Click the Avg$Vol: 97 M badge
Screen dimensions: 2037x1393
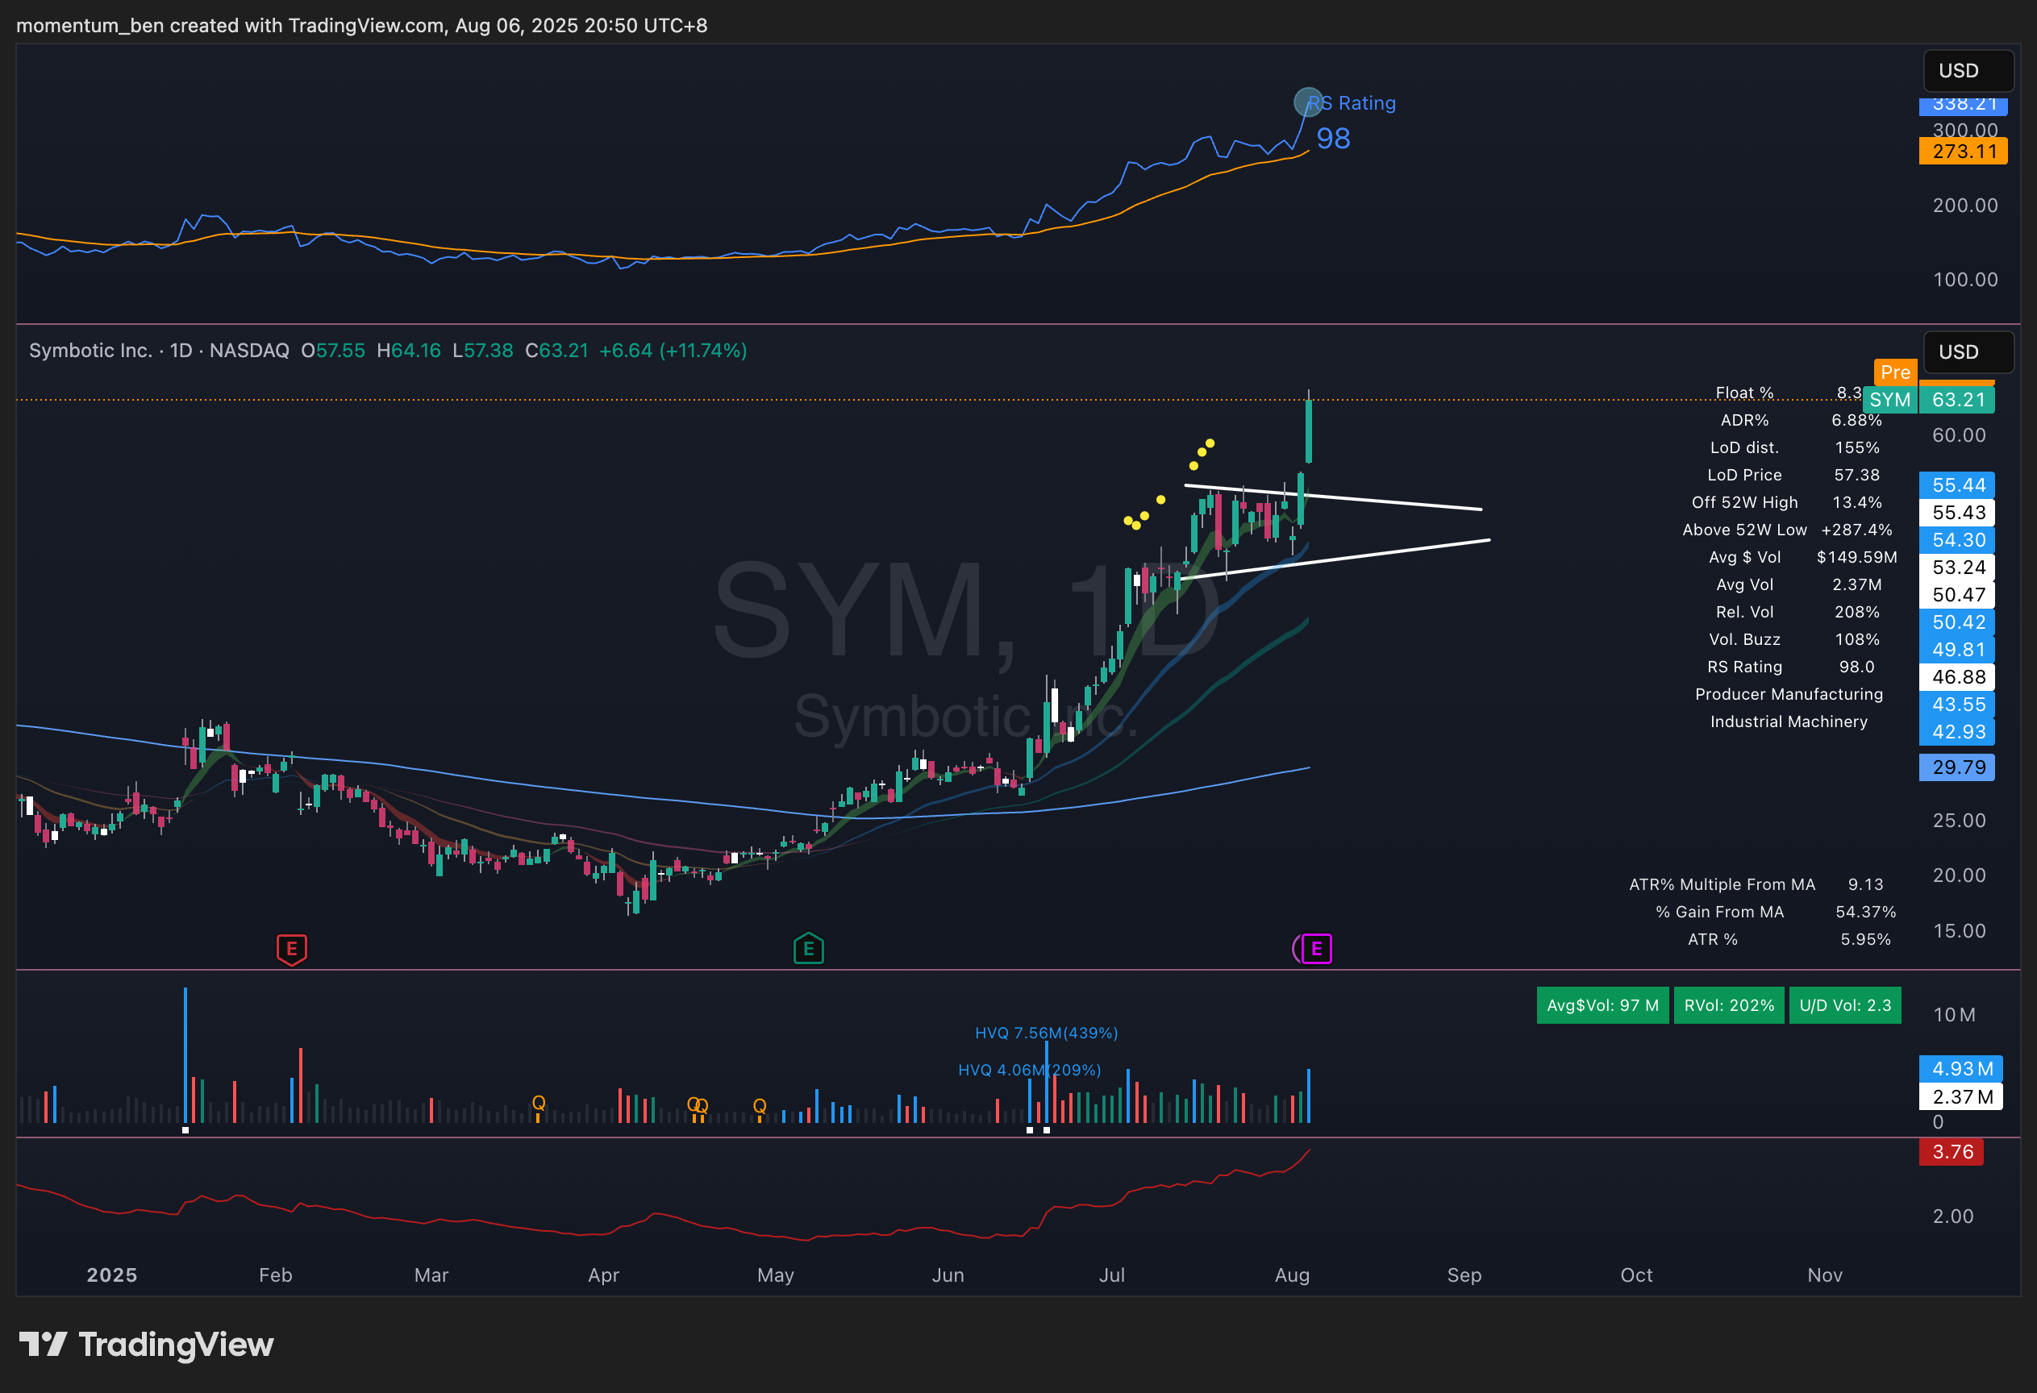click(x=1602, y=1005)
